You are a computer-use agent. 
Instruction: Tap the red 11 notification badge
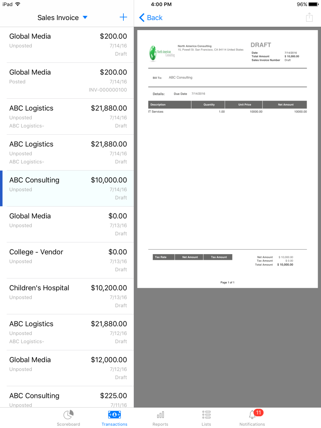258,413
